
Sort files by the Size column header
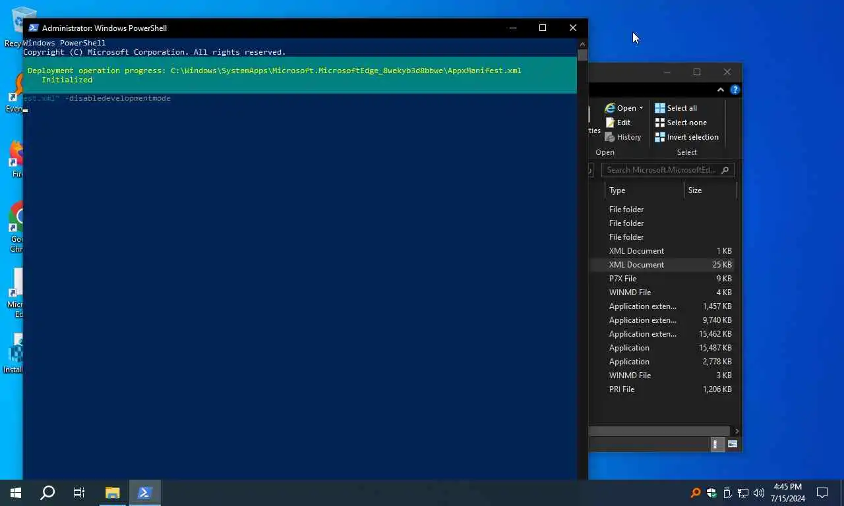tap(710, 190)
